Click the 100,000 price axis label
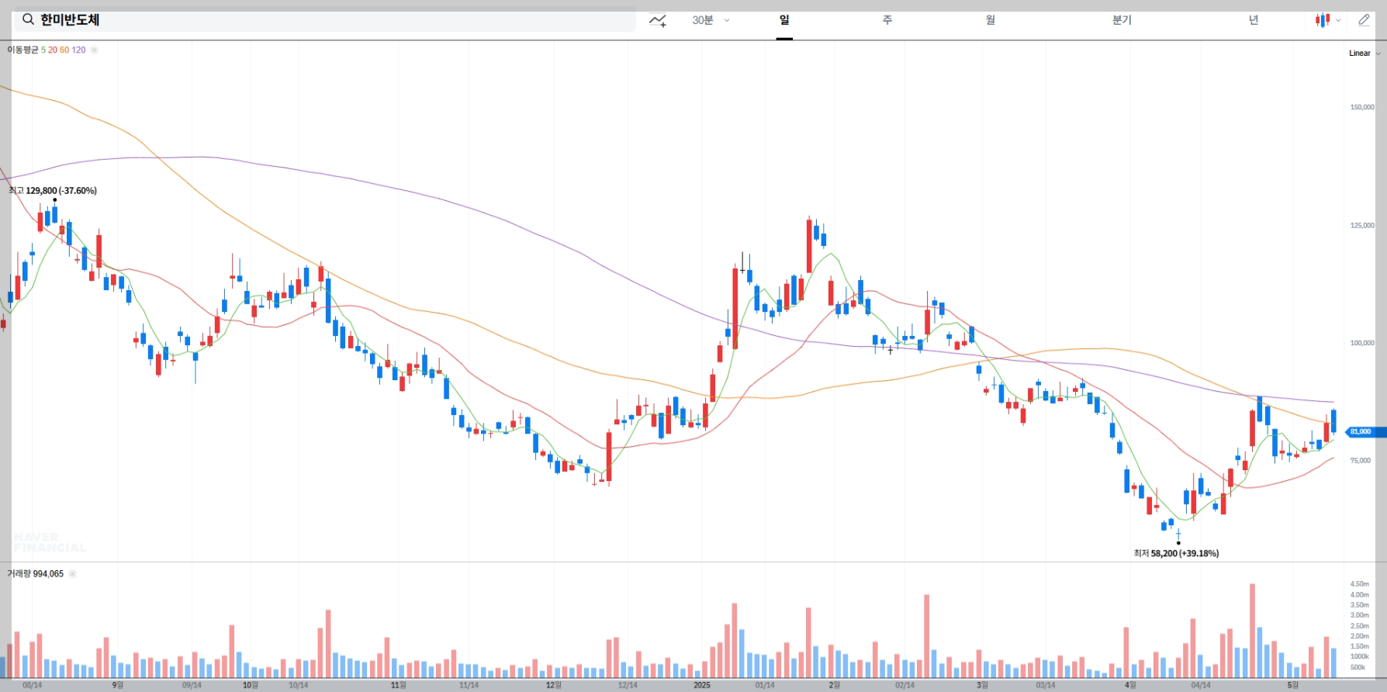The image size is (1387, 692). click(1362, 343)
